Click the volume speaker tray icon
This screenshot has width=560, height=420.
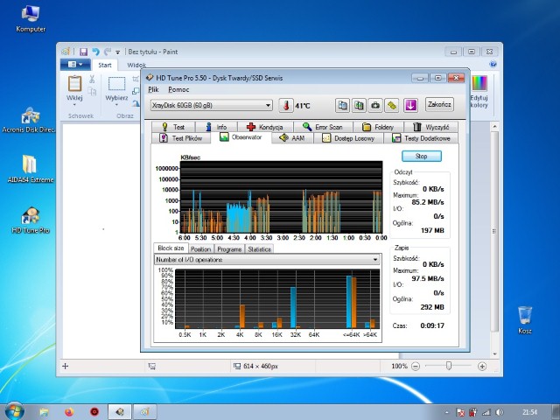point(500,412)
